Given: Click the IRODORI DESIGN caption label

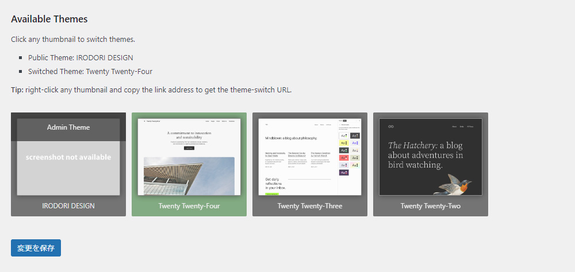Looking at the screenshot, I should (x=68, y=205).
